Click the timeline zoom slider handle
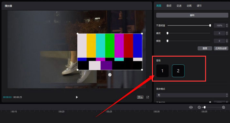Screen dimensions: 230x123 [205, 107]
